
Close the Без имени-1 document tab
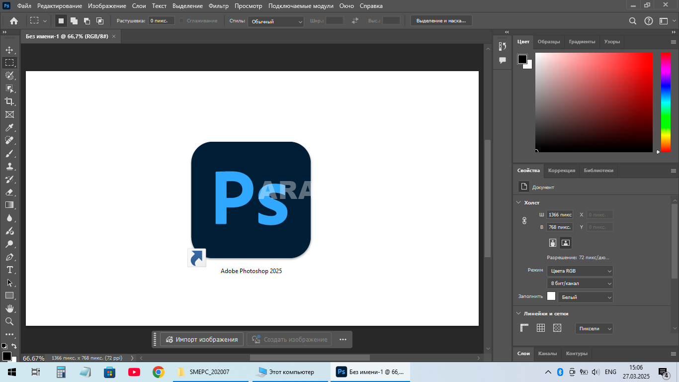pyautogui.click(x=114, y=36)
